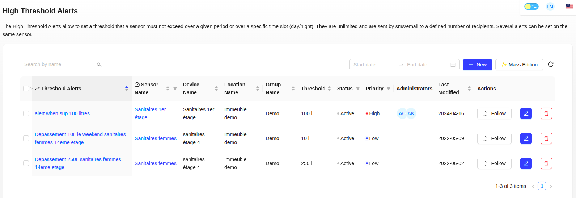Toggle the light/dark theme switch
Image resolution: width=576 pixels, height=198 pixels.
(x=531, y=7)
